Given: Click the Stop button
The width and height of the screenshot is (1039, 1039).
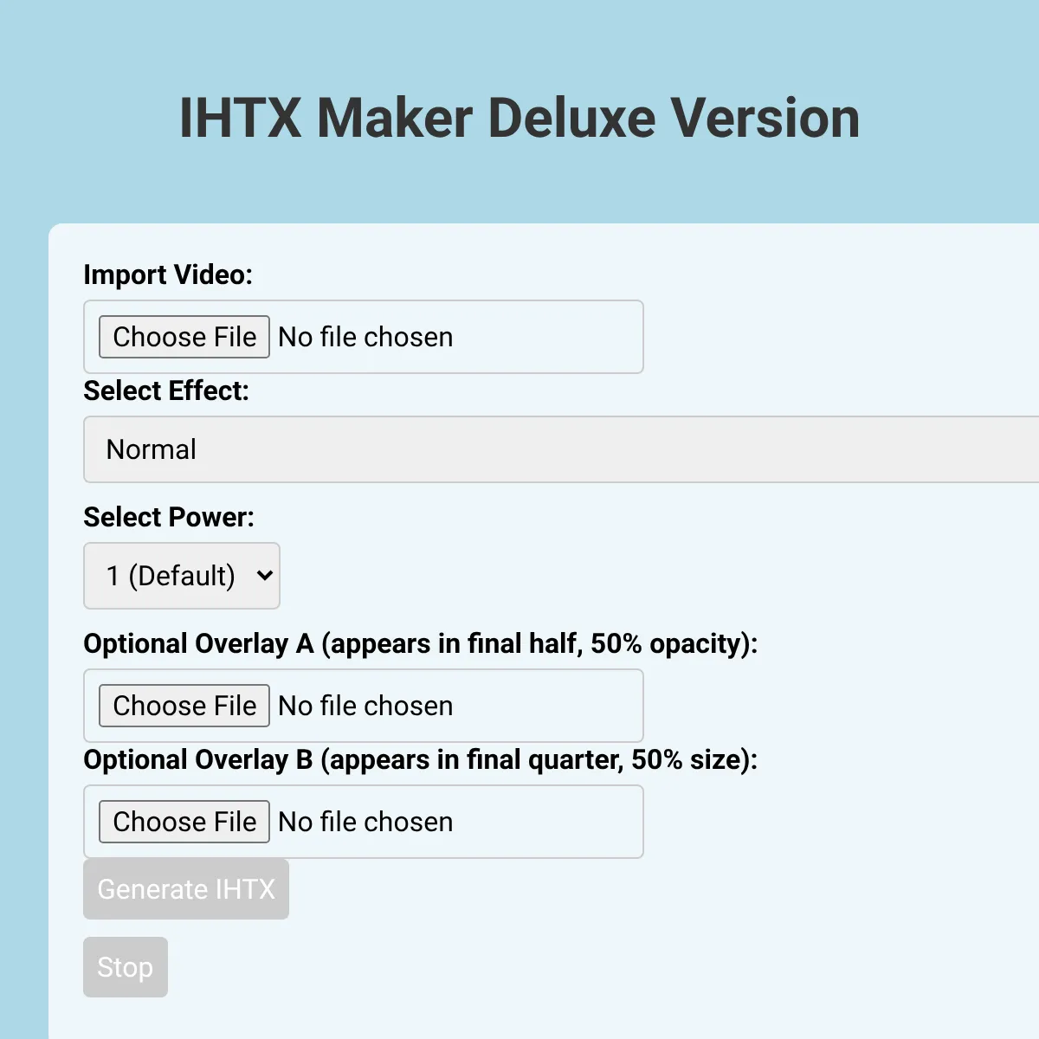Looking at the screenshot, I should tap(126, 967).
